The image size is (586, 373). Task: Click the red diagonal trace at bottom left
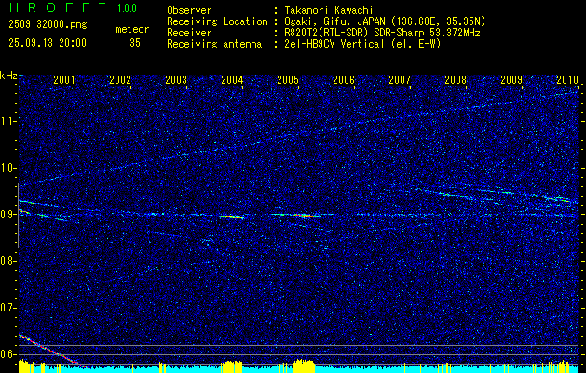pyautogui.click(x=51, y=352)
